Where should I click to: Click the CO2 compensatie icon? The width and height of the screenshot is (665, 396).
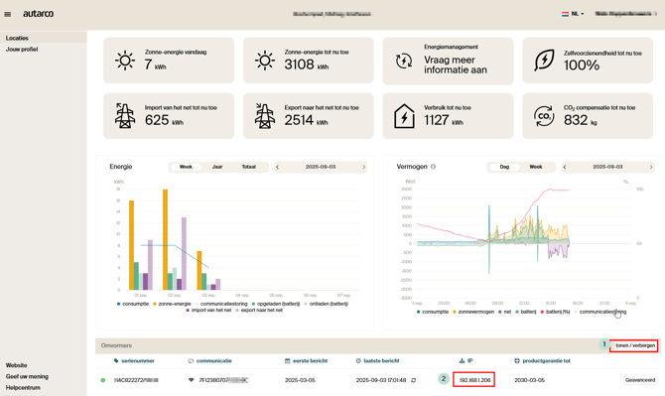pyautogui.click(x=544, y=116)
